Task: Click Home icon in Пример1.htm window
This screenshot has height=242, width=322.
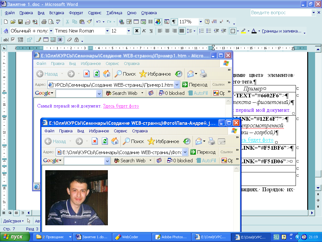Action: 107,74
